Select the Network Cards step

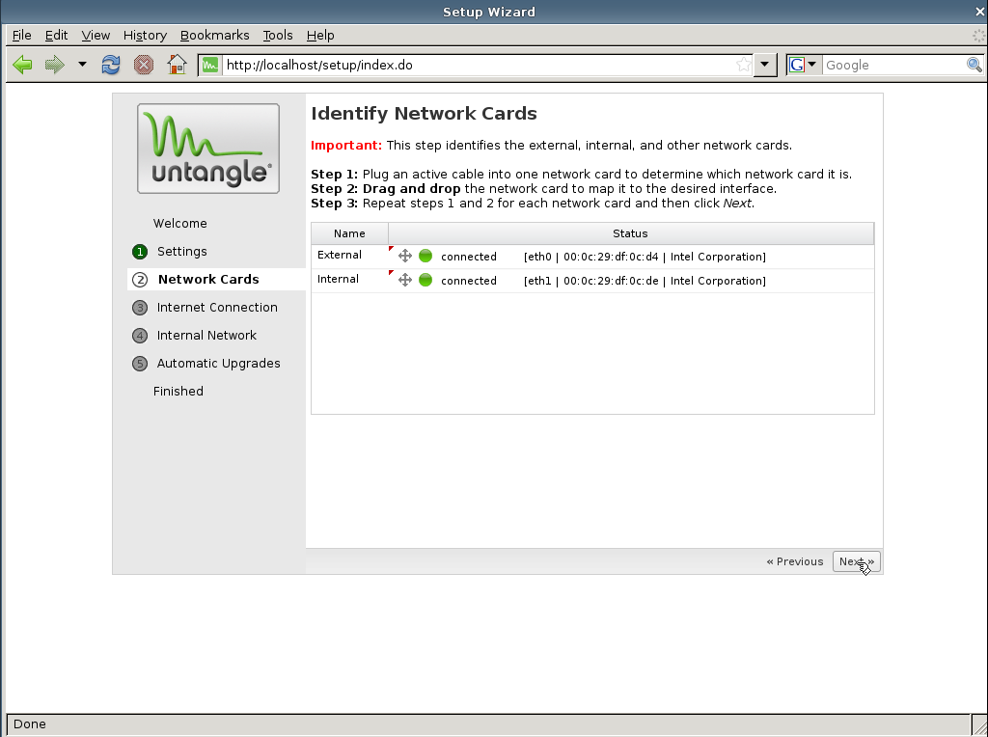click(x=208, y=279)
